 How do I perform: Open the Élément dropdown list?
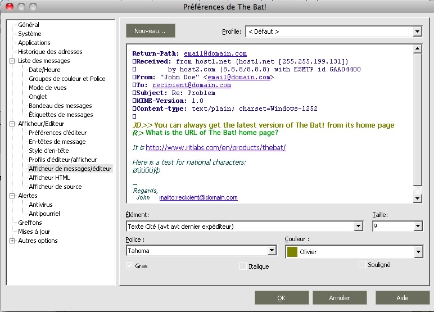[359, 227]
